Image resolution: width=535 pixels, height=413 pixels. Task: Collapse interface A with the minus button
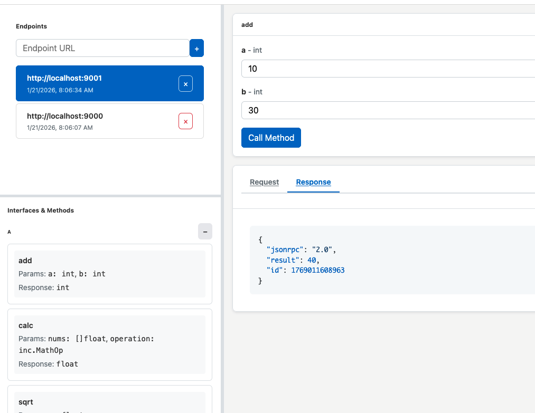click(205, 232)
